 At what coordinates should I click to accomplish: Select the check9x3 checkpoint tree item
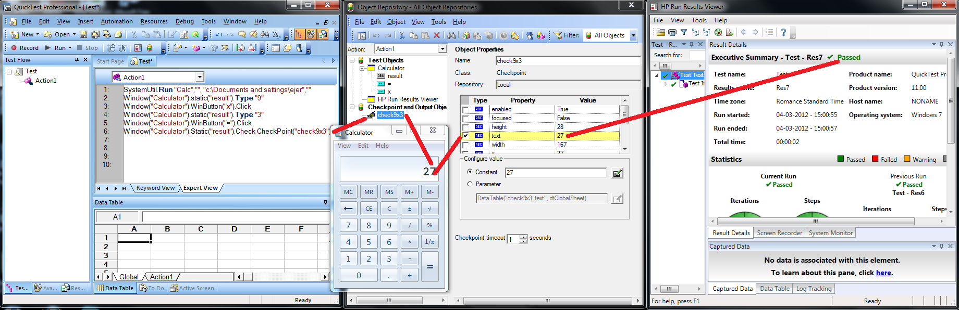[390, 115]
